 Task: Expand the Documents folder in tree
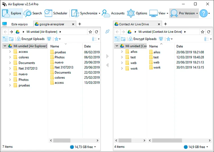(x=10, y=63)
